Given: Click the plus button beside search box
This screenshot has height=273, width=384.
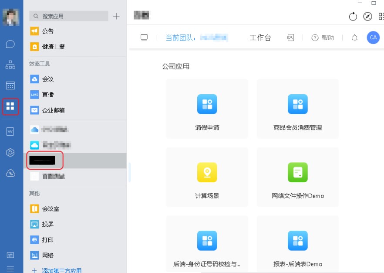Looking at the screenshot, I should point(116,16).
